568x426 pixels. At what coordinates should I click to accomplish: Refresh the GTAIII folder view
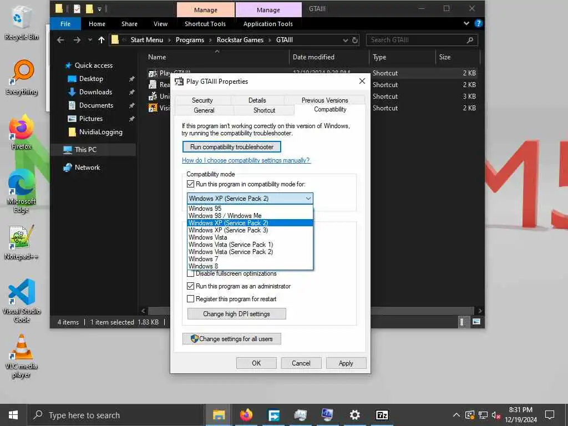pos(355,40)
